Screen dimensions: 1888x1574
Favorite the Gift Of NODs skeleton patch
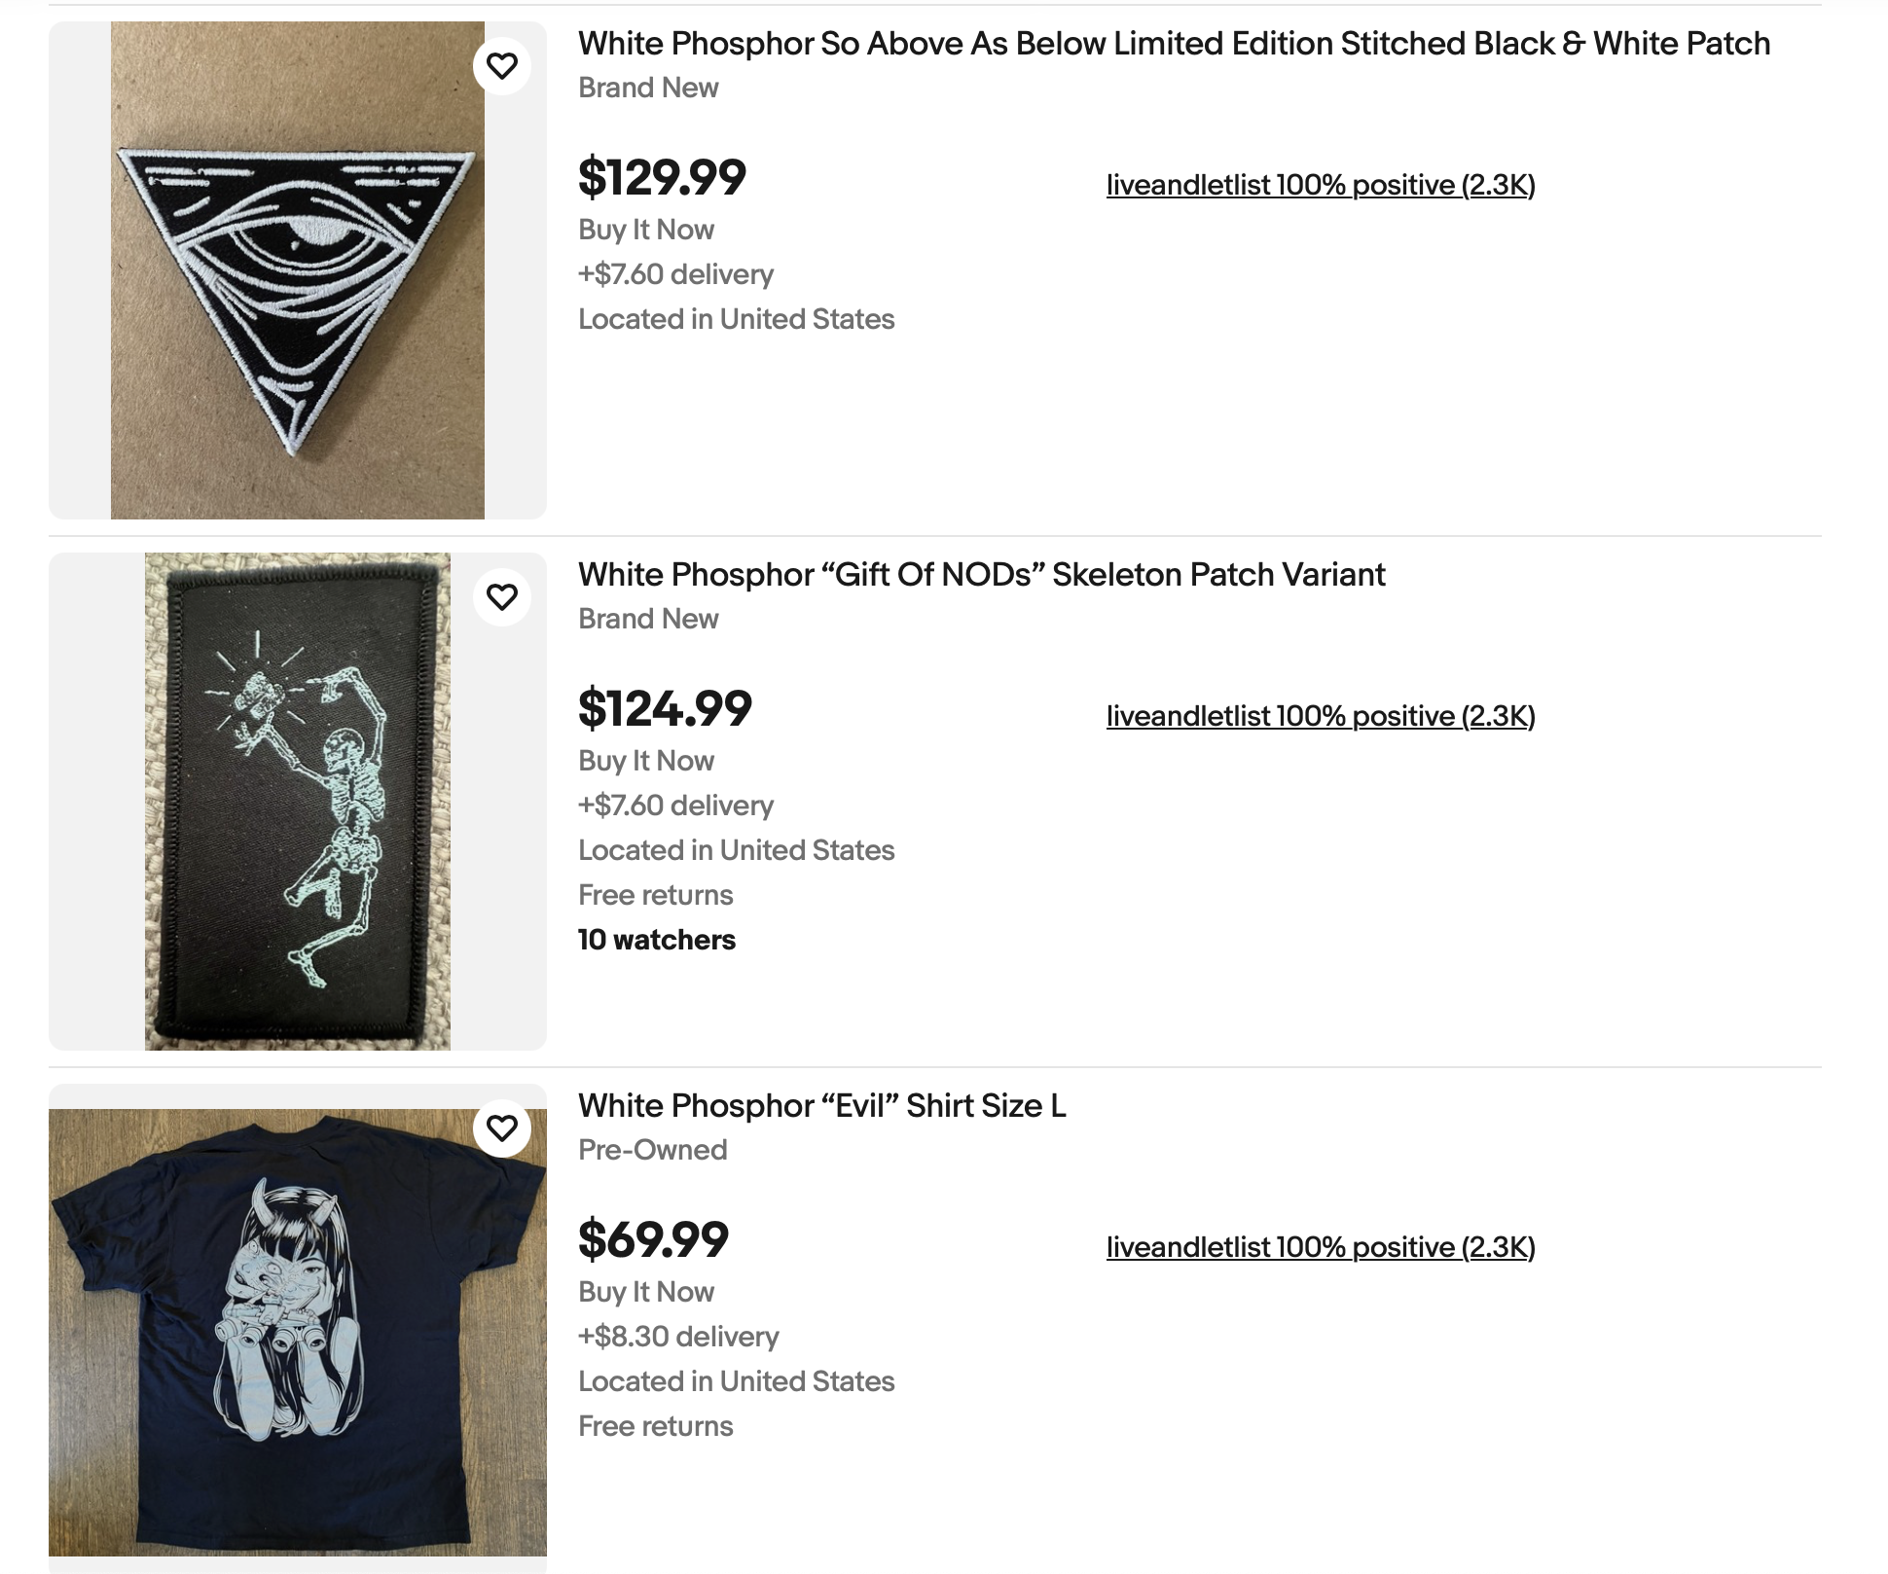pos(501,597)
